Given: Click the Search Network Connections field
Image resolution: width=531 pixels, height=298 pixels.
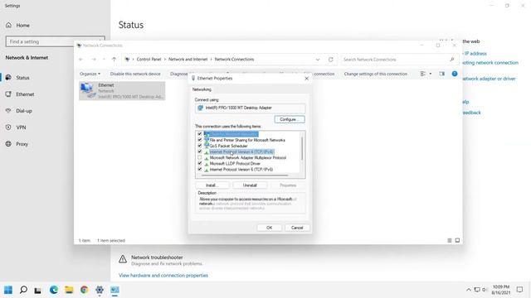Looking at the screenshot, I should point(400,60).
